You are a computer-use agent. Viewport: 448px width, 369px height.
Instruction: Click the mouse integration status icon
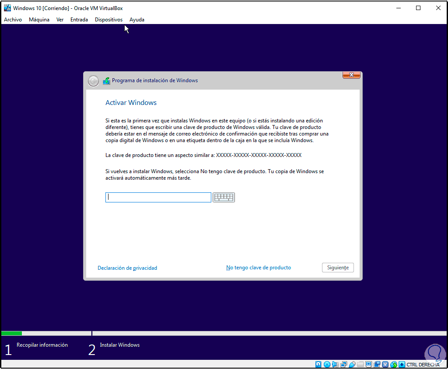click(394, 365)
